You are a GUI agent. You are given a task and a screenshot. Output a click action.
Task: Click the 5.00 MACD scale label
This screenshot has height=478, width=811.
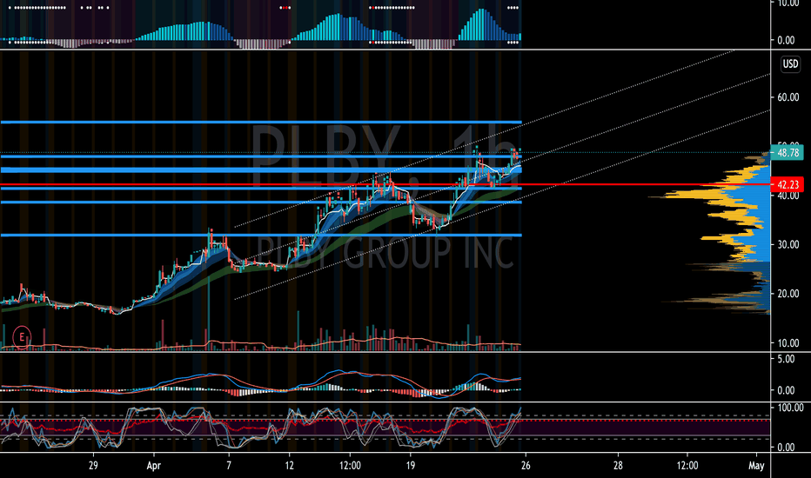coord(786,359)
